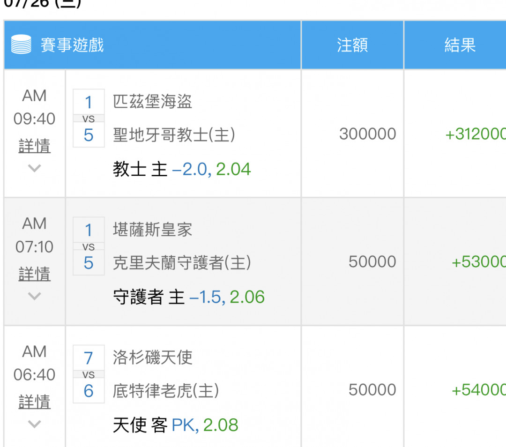Click the 賽事遊戲 column header
506x447 pixels.
coord(72,45)
